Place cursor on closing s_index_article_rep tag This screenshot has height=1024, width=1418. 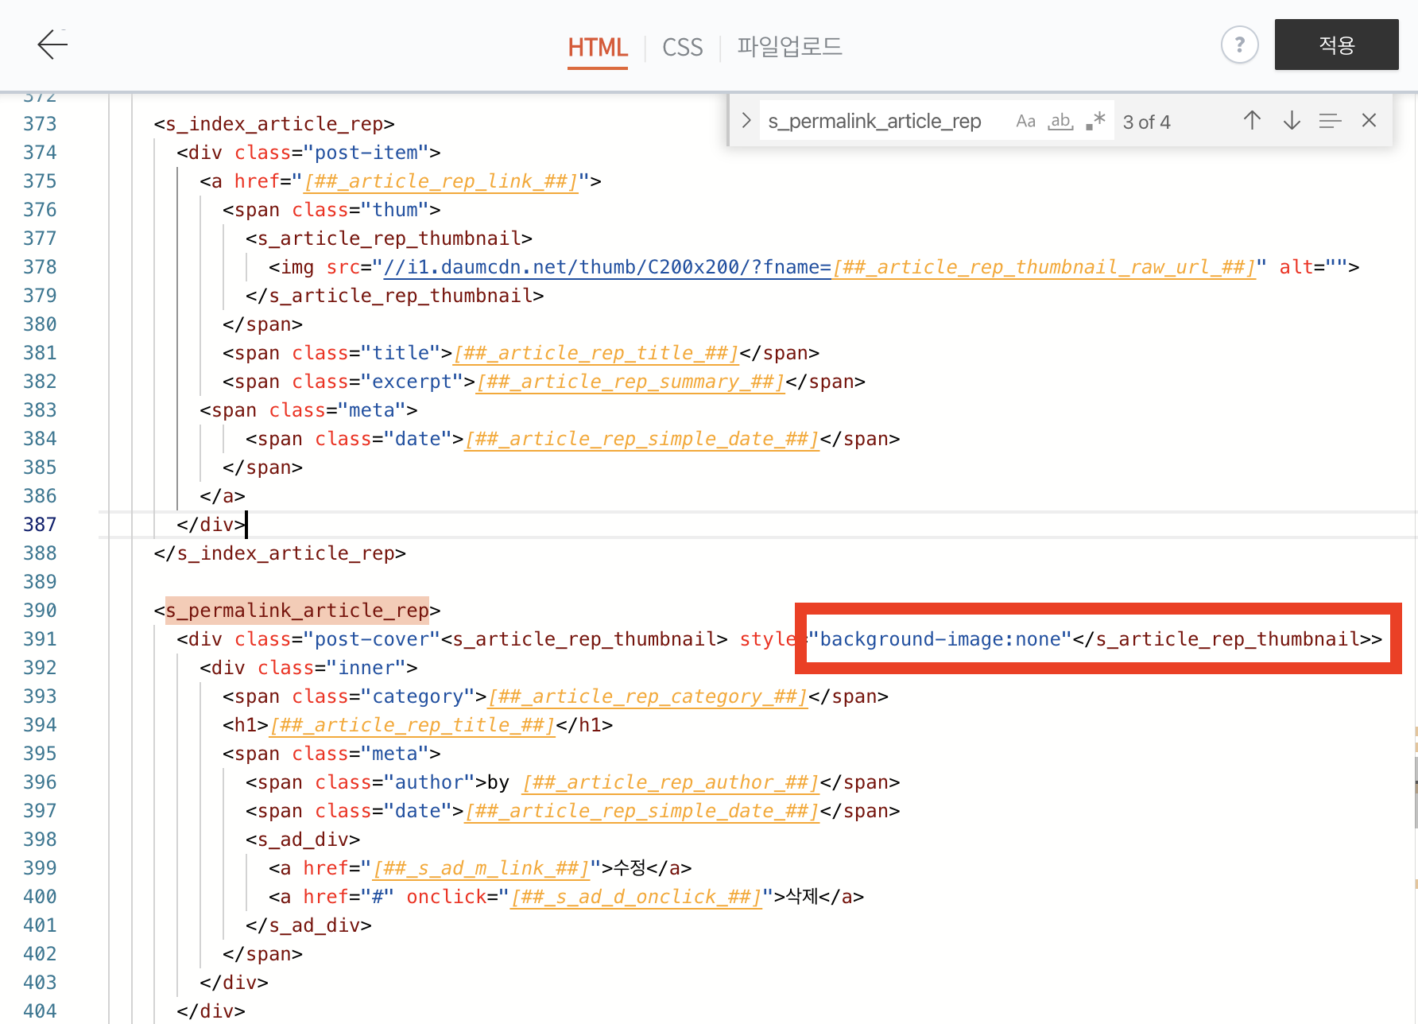coord(280,553)
